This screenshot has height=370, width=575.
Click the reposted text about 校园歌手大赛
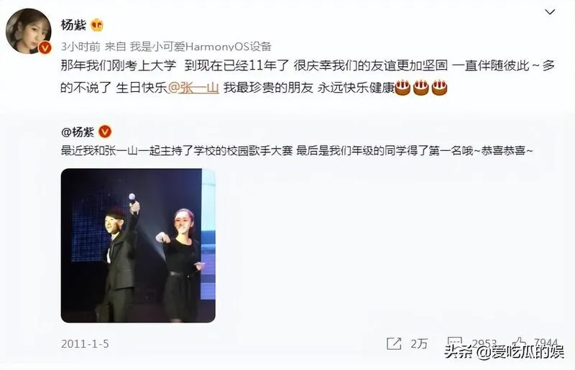click(x=297, y=151)
